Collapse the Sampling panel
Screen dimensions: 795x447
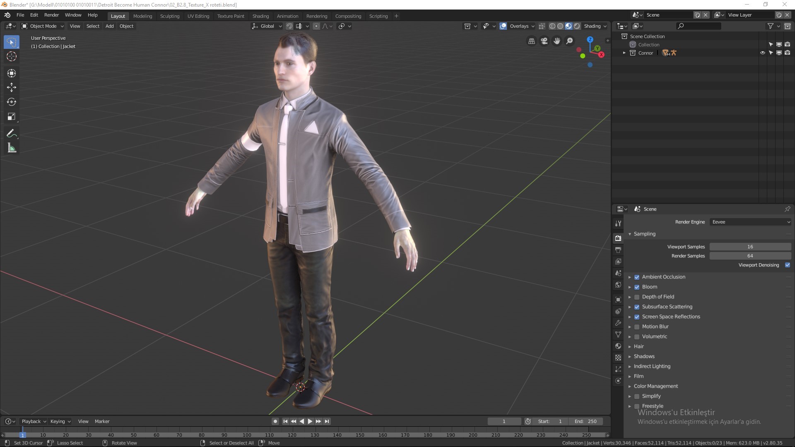[630, 234]
